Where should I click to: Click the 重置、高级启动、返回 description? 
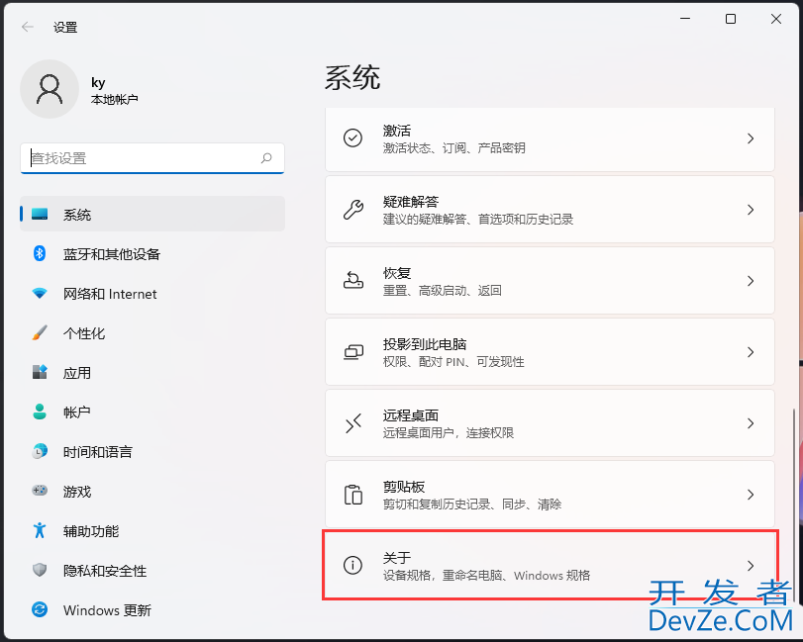point(442,291)
